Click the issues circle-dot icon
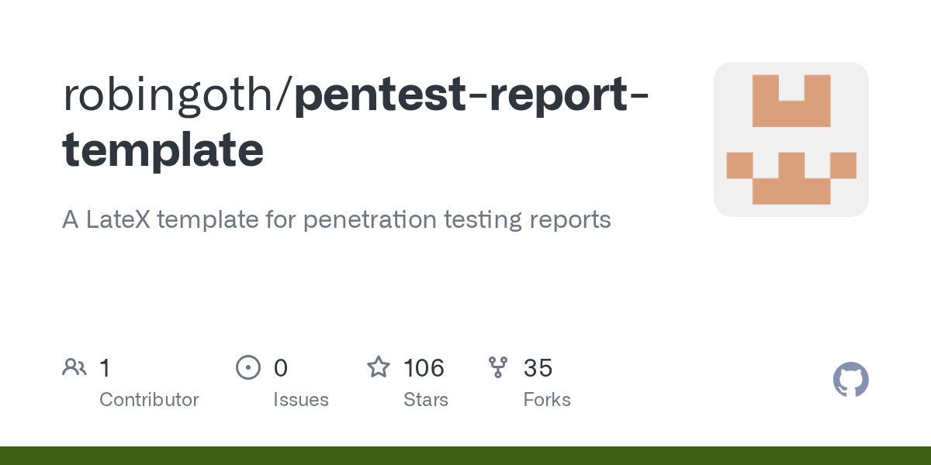The width and height of the screenshot is (931, 465). (x=248, y=367)
